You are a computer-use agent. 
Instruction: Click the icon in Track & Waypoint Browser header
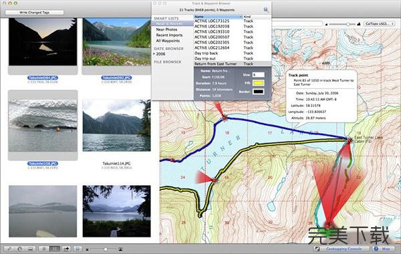coord(266,9)
